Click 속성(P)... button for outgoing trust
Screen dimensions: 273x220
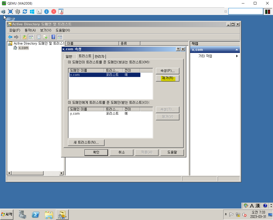tap(167, 71)
